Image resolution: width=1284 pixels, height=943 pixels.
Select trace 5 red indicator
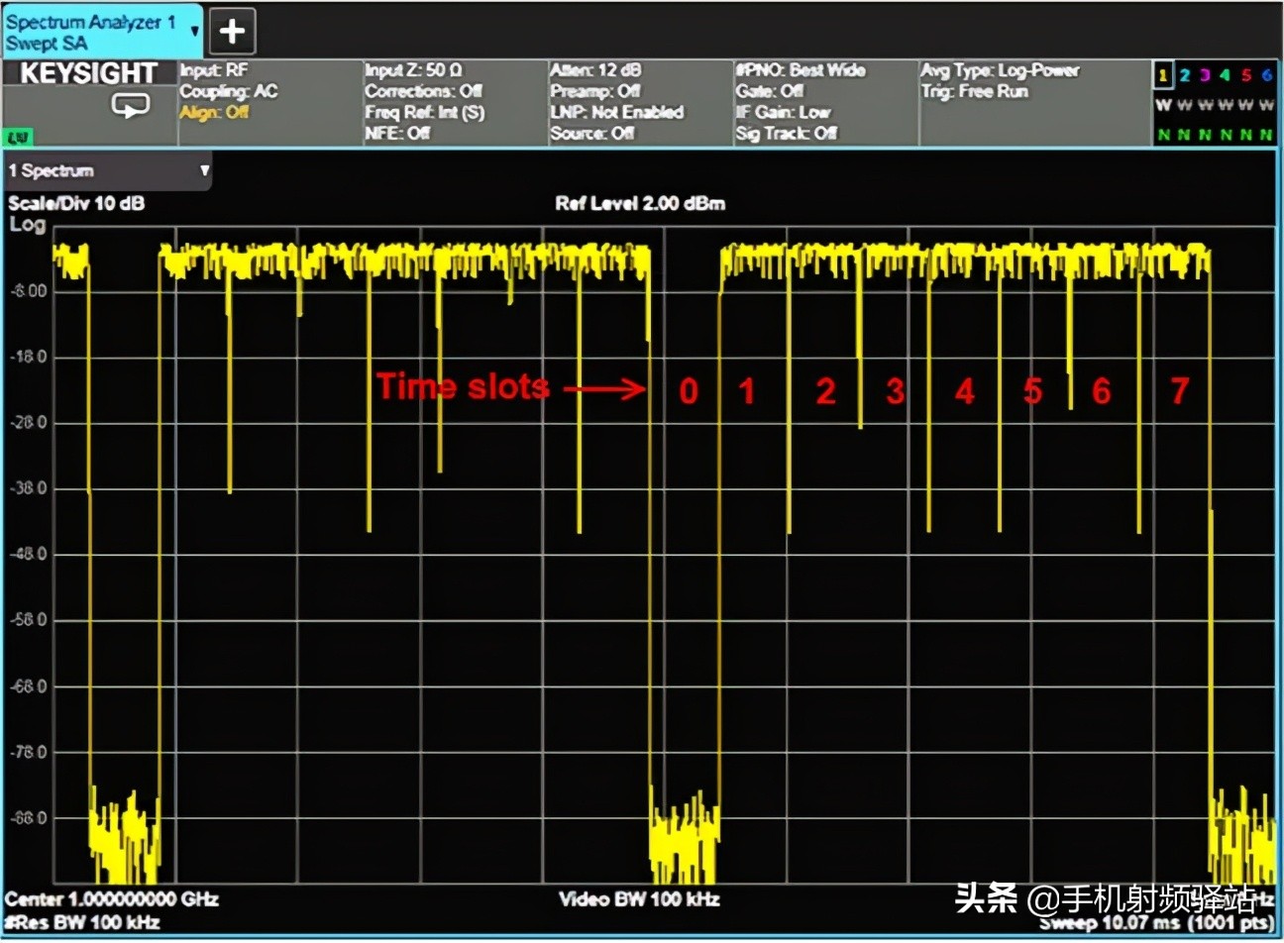click(1245, 75)
